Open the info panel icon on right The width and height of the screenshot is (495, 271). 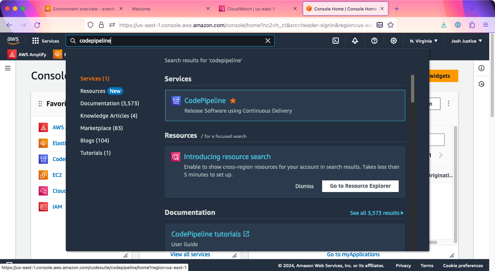tap(481, 68)
